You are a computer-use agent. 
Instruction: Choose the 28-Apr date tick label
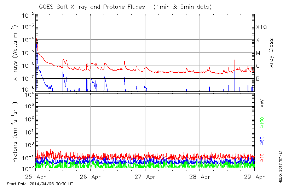tap(200, 177)
